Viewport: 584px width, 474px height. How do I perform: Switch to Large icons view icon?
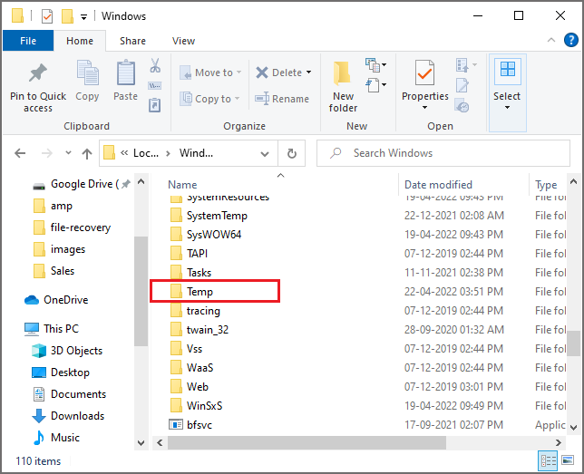[568, 460]
